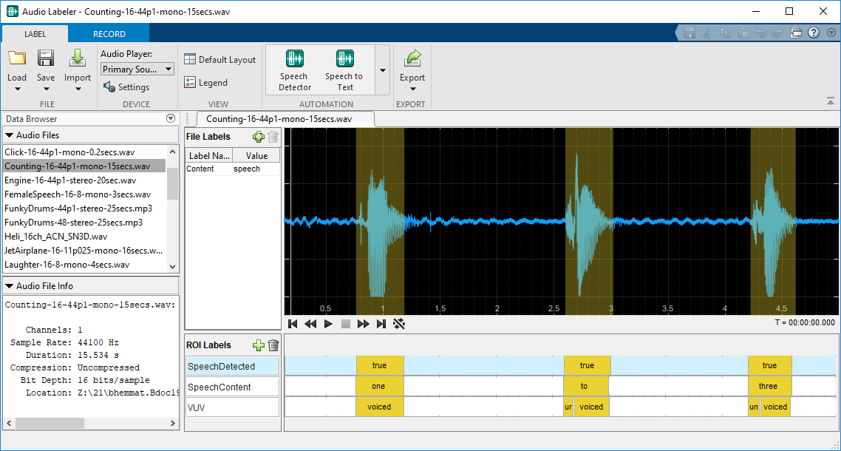The image size is (841, 451).
Task: Open the Audio Player device dropdown
Action: 137,69
